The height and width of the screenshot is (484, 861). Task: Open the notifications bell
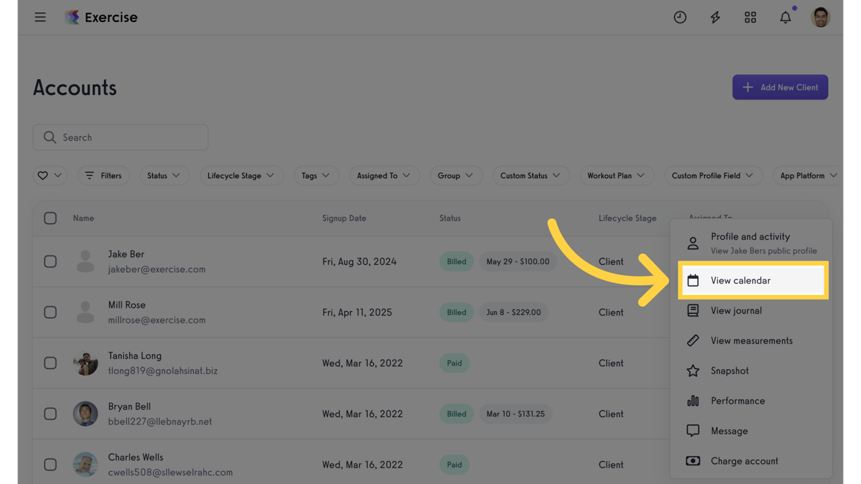pyautogui.click(x=785, y=17)
